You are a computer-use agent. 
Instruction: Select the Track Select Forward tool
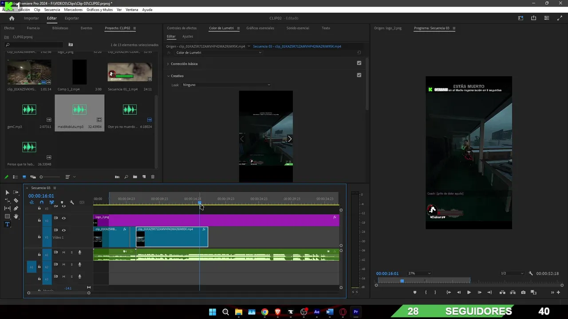(x=16, y=192)
